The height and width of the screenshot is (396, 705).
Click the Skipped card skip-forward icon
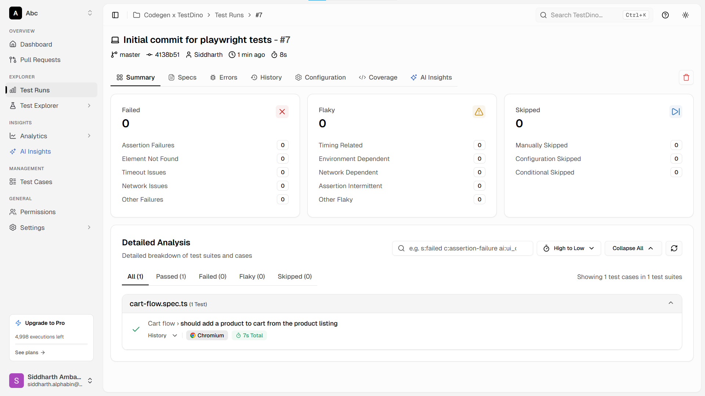(x=675, y=111)
